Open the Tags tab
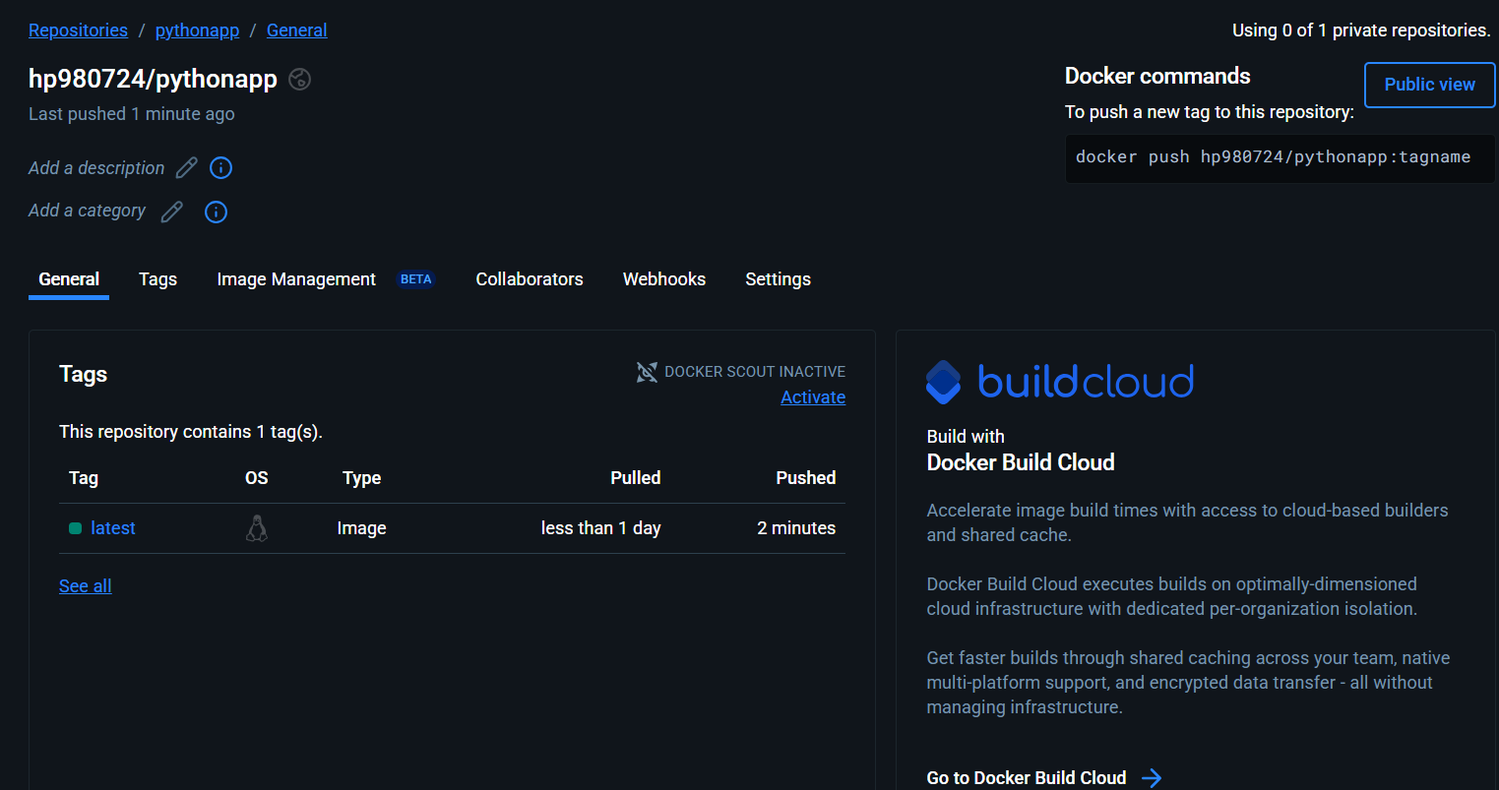The image size is (1499, 790). [x=157, y=279]
